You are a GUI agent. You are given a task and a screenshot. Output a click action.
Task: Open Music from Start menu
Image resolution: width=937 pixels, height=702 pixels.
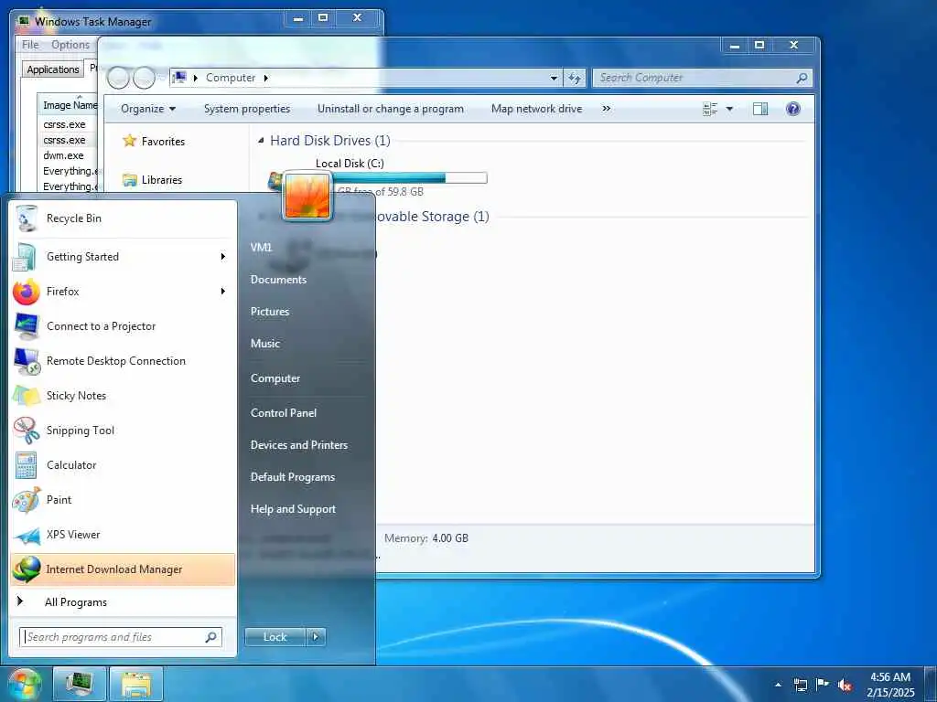(265, 344)
